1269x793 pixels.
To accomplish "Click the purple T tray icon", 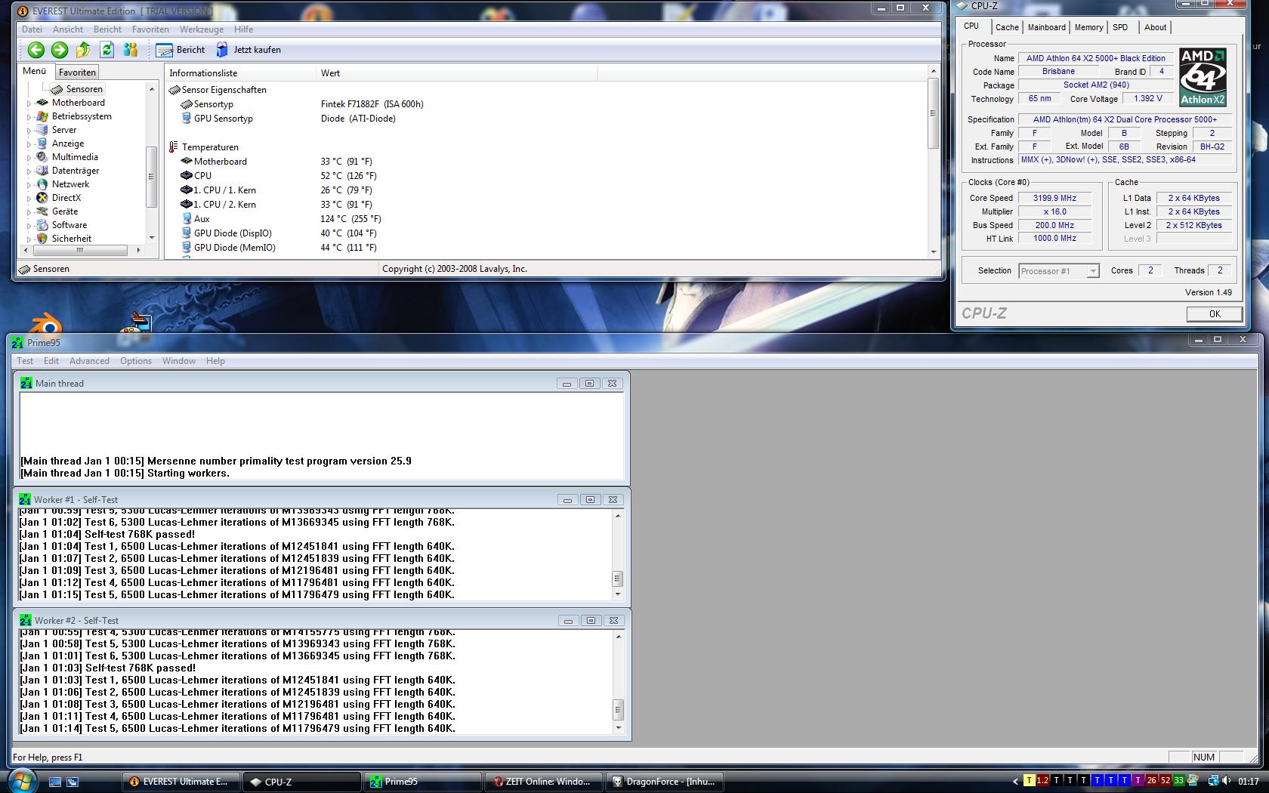I will [1138, 781].
